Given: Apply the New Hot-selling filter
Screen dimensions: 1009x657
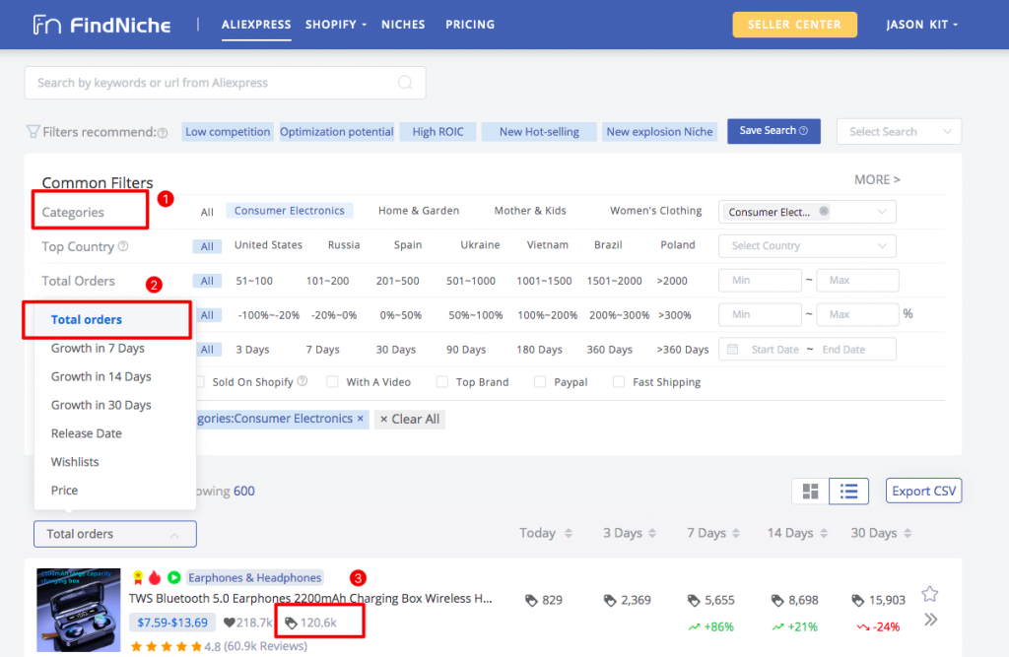Looking at the screenshot, I should coord(539,132).
